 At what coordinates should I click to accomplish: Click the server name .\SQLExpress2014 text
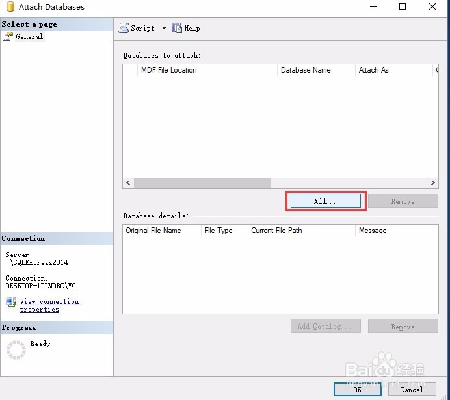[x=36, y=262]
